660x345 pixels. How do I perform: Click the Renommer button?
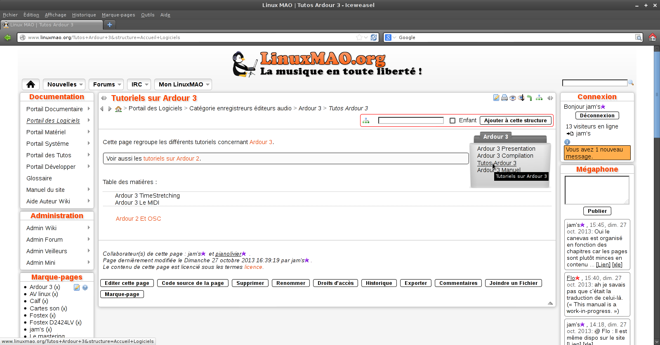(291, 283)
